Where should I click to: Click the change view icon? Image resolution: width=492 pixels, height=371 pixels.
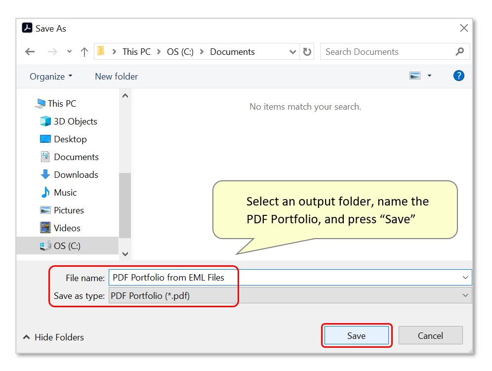[x=415, y=76]
